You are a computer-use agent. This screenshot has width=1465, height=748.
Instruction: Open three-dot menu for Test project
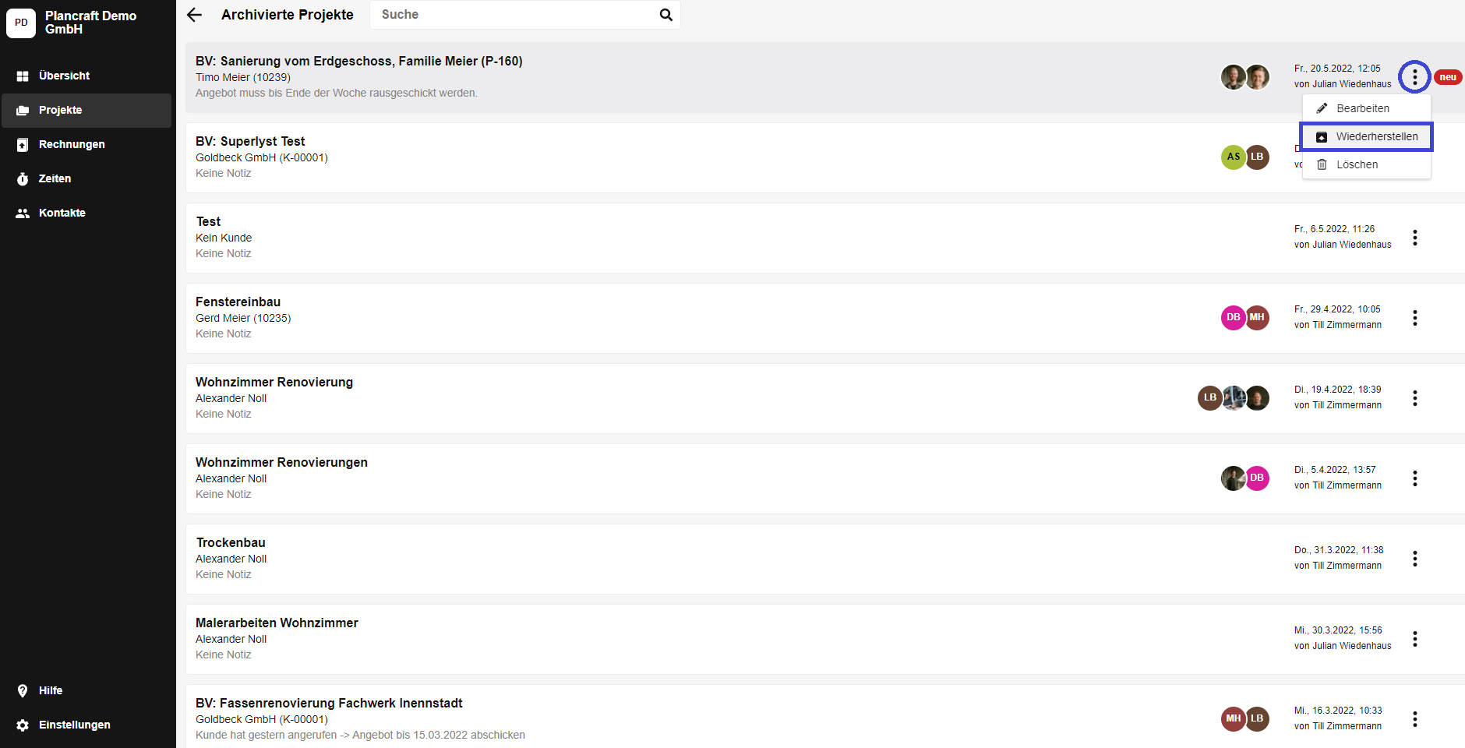[1414, 238]
